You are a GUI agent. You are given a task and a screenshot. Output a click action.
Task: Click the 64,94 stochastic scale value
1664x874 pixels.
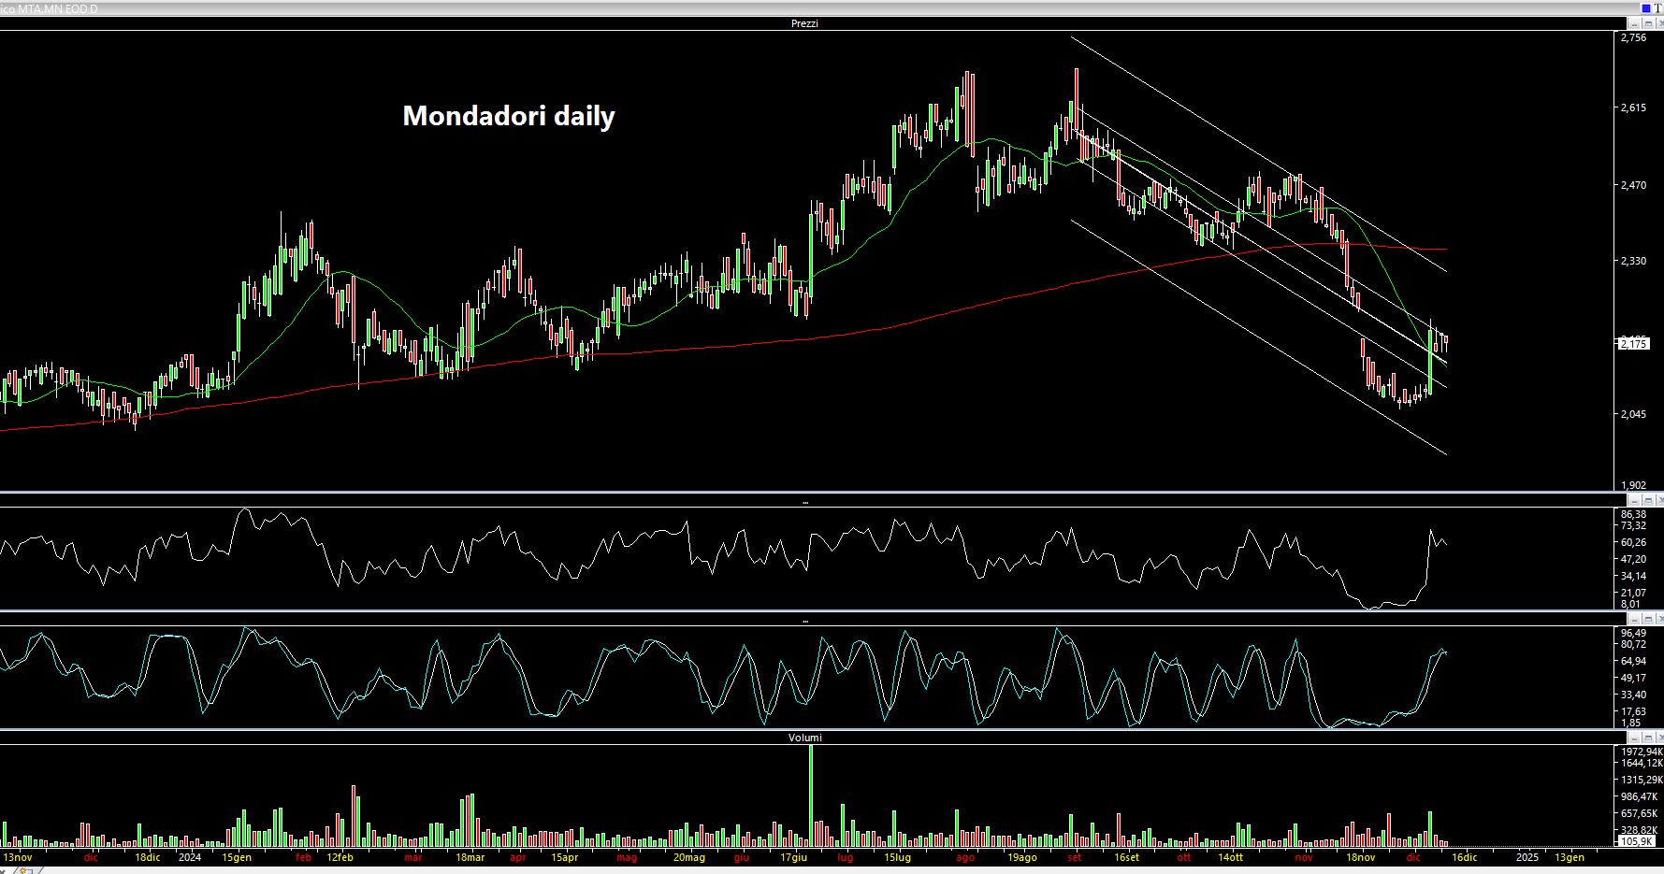point(1633,661)
